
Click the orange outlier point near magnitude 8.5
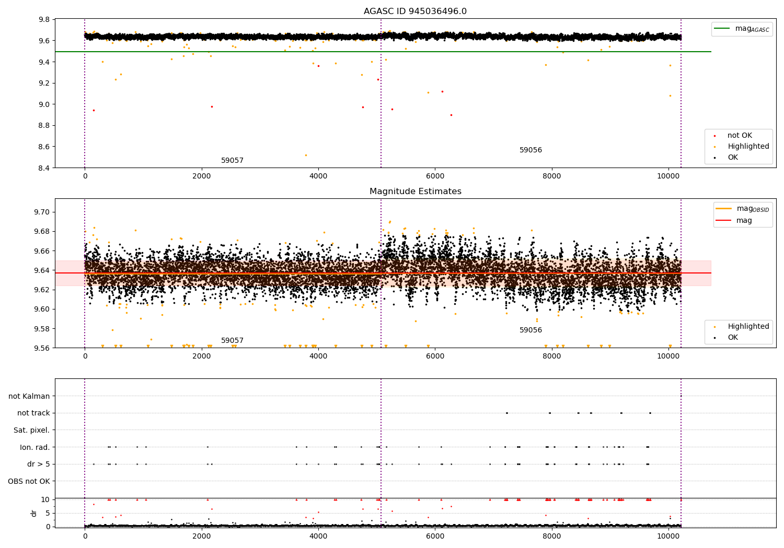[x=306, y=155]
